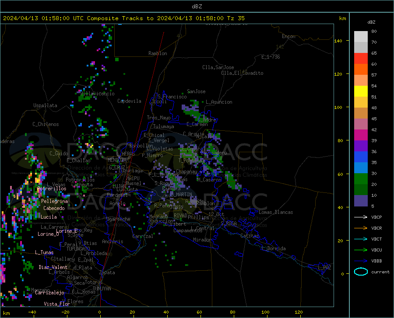The width and height of the screenshot is (394, 318).
Task: Click the Carrizalejo pink label
Action: 49,293
